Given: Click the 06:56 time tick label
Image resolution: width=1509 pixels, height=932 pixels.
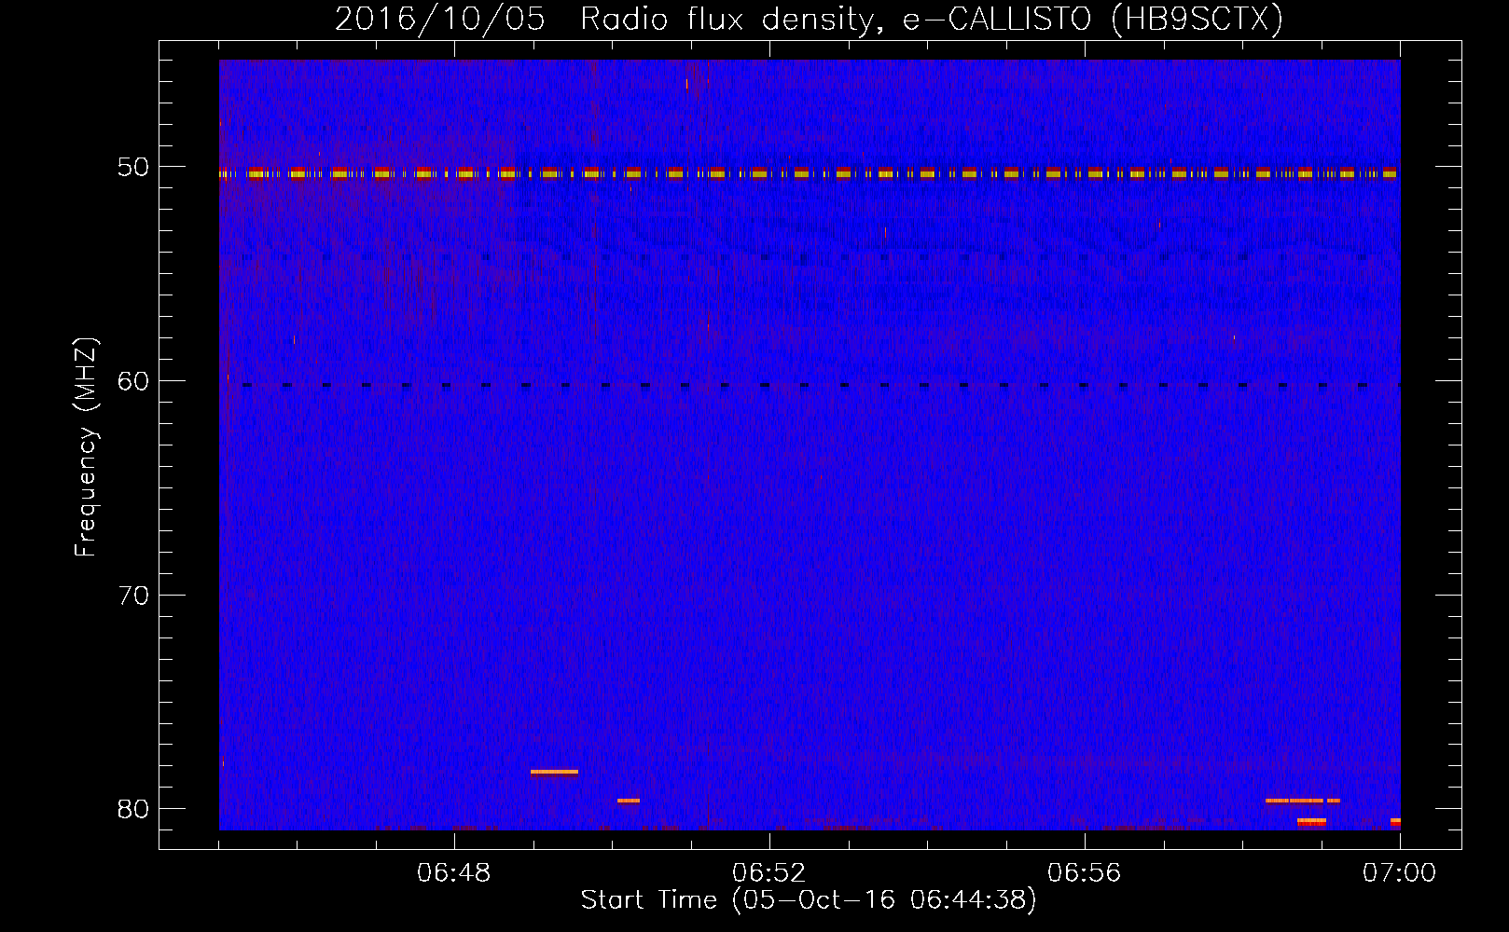Looking at the screenshot, I should [1085, 873].
